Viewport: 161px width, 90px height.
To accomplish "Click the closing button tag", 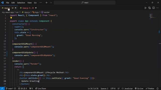I will pyautogui.click(x=24, y=84).
